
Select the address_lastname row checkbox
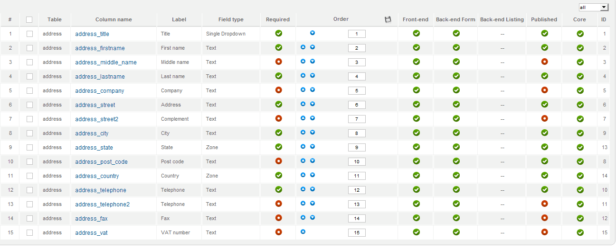[29, 76]
